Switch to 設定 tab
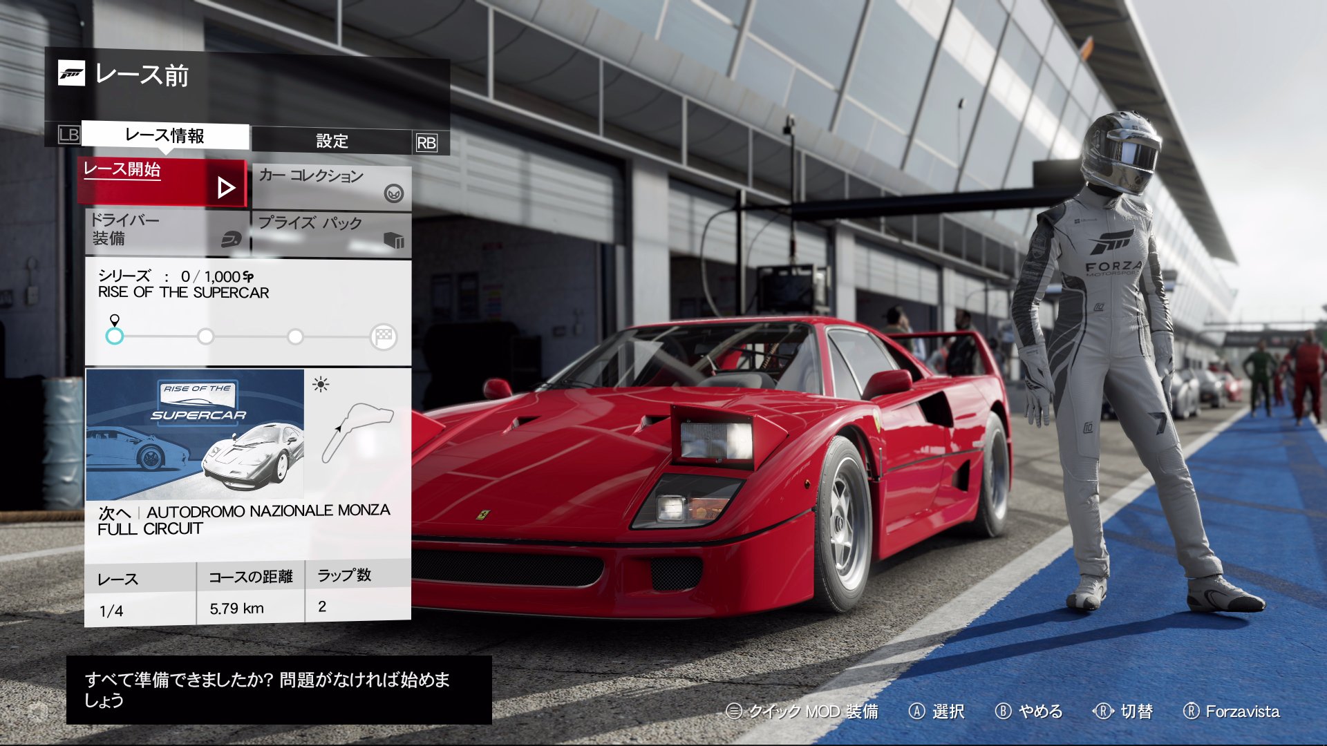 pos(332,141)
